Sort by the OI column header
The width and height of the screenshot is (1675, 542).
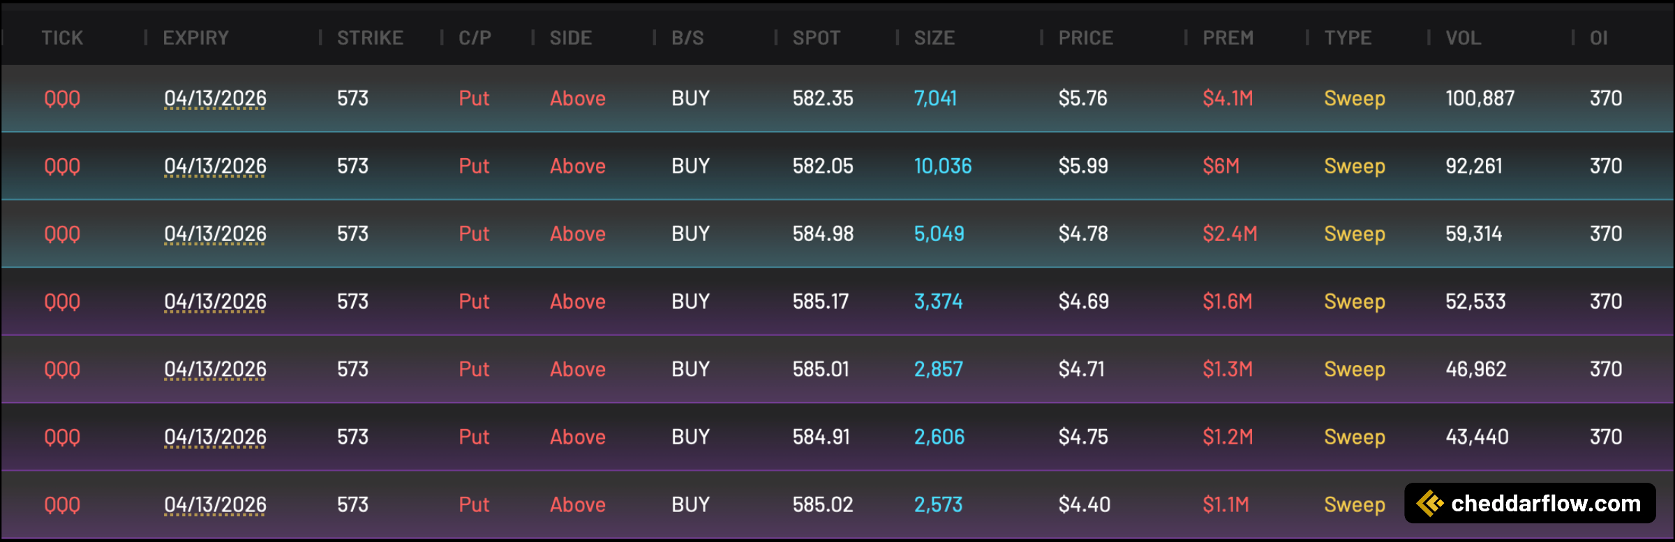(1598, 38)
